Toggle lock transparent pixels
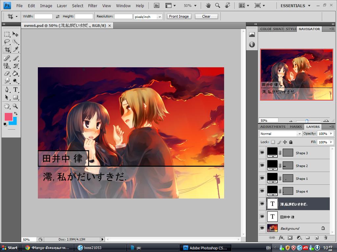Screen dimensions: 337x252 [273, 142]
